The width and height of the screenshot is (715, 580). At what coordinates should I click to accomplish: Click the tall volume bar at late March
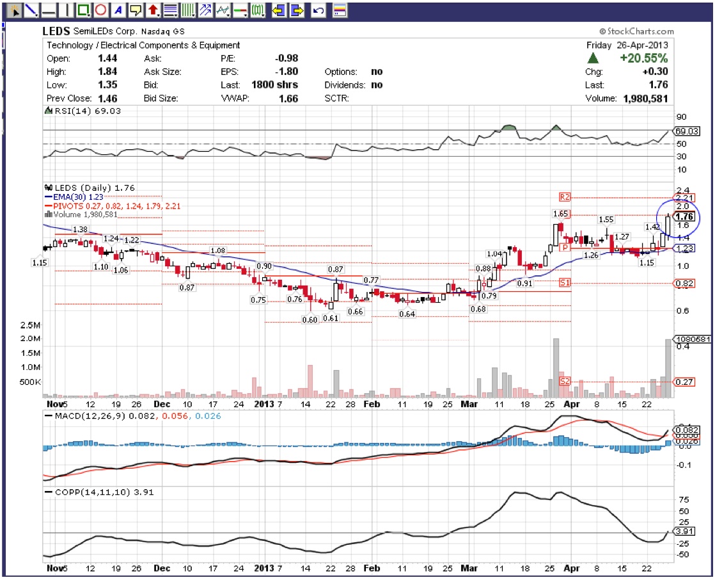[556, 368]
